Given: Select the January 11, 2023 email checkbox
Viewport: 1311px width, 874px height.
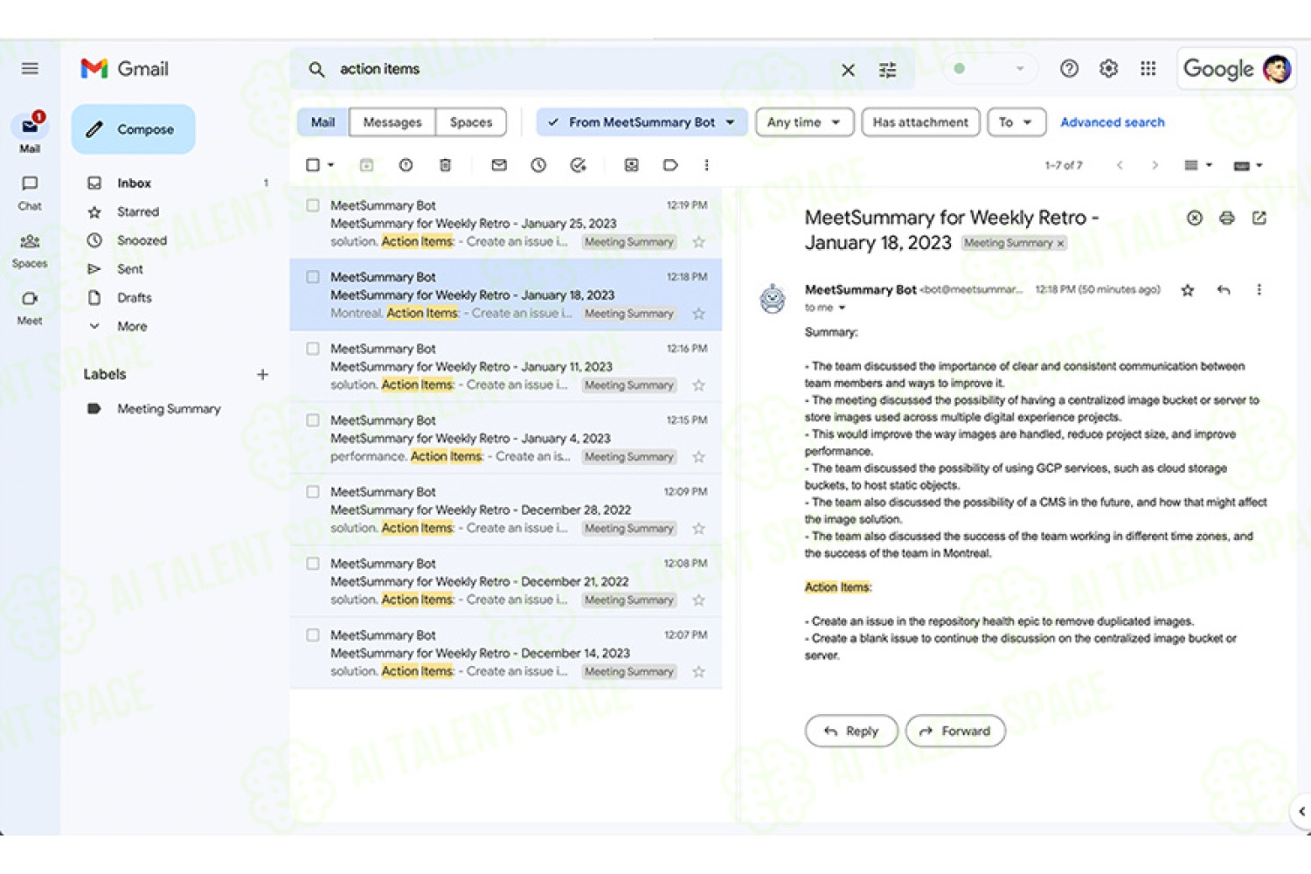Looking at the screenshot, I should coord(313,349).
